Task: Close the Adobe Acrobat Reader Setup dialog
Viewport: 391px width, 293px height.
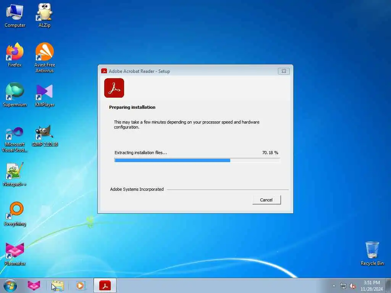Action: tap(284, 71)
